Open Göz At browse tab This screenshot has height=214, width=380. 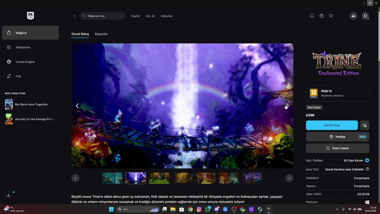(150, 16)
